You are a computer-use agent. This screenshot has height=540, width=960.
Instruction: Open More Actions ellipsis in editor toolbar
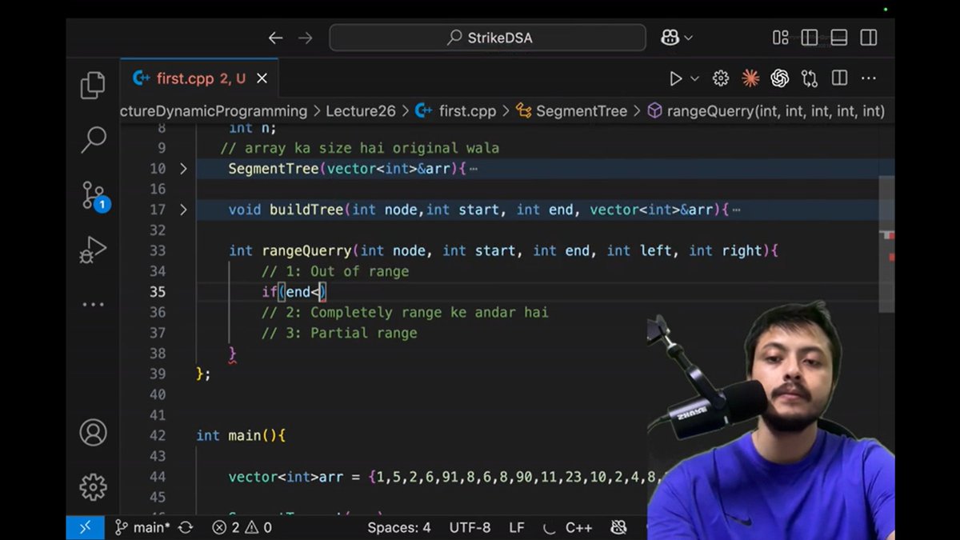tap(868, 78)
